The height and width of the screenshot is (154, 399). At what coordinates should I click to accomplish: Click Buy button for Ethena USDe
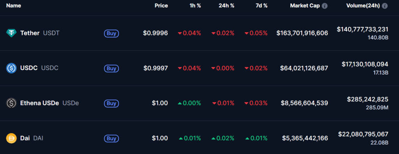[x=111, y=103]
